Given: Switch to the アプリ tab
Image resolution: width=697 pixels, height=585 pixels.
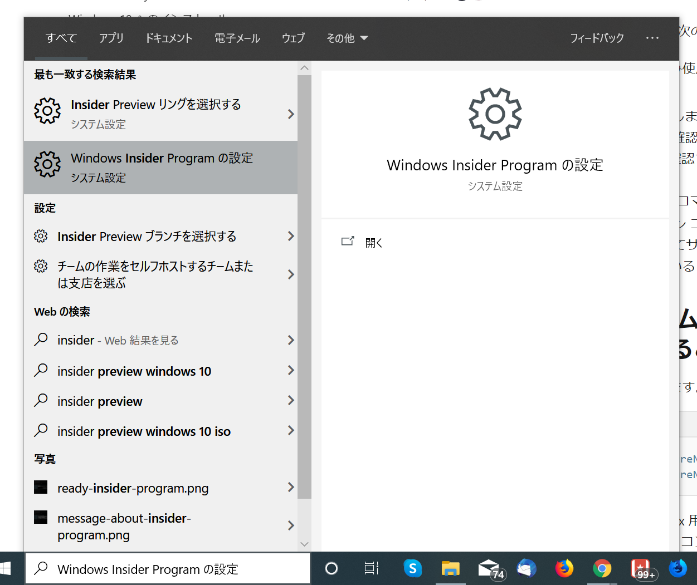Looking at the screenshot, I should point(111,38).
